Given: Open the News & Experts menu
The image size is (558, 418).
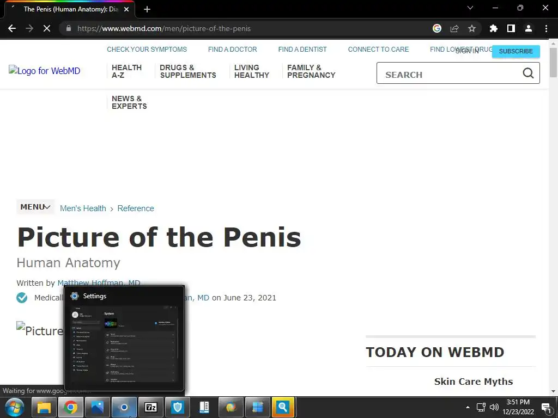Looking at the screenshot, I should coord(129,102).
